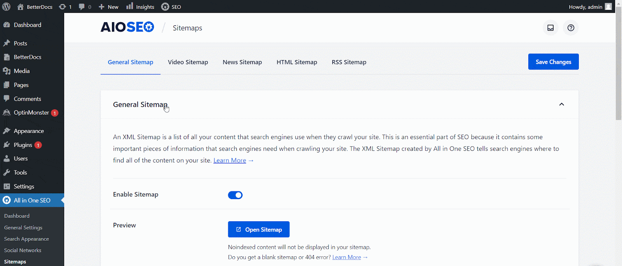Follow Learn More link about blank sitemap
Screen dimensions: 622x266
(x=347, y=257)
